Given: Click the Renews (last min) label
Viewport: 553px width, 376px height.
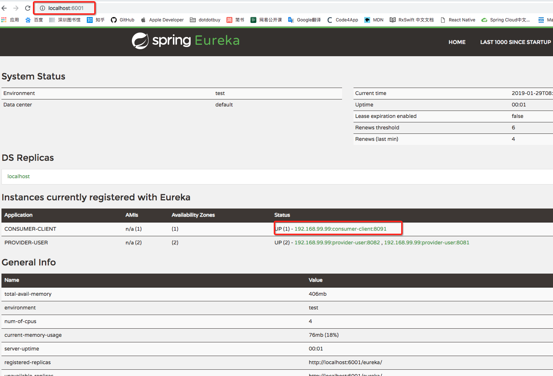Looking at the screenshot, I should pos(377,139).
